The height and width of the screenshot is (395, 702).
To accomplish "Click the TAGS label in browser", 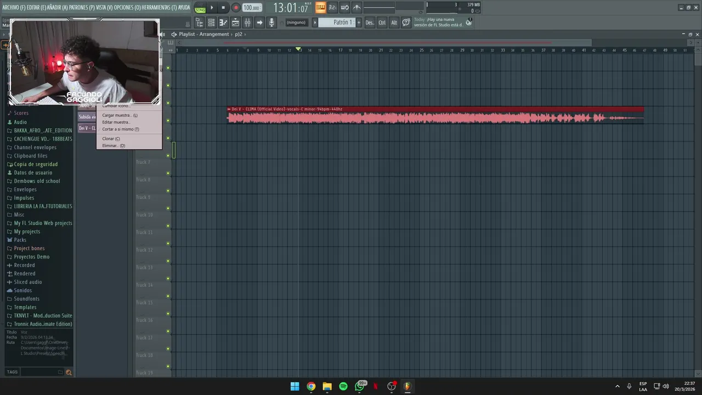I will pos(12,372).
